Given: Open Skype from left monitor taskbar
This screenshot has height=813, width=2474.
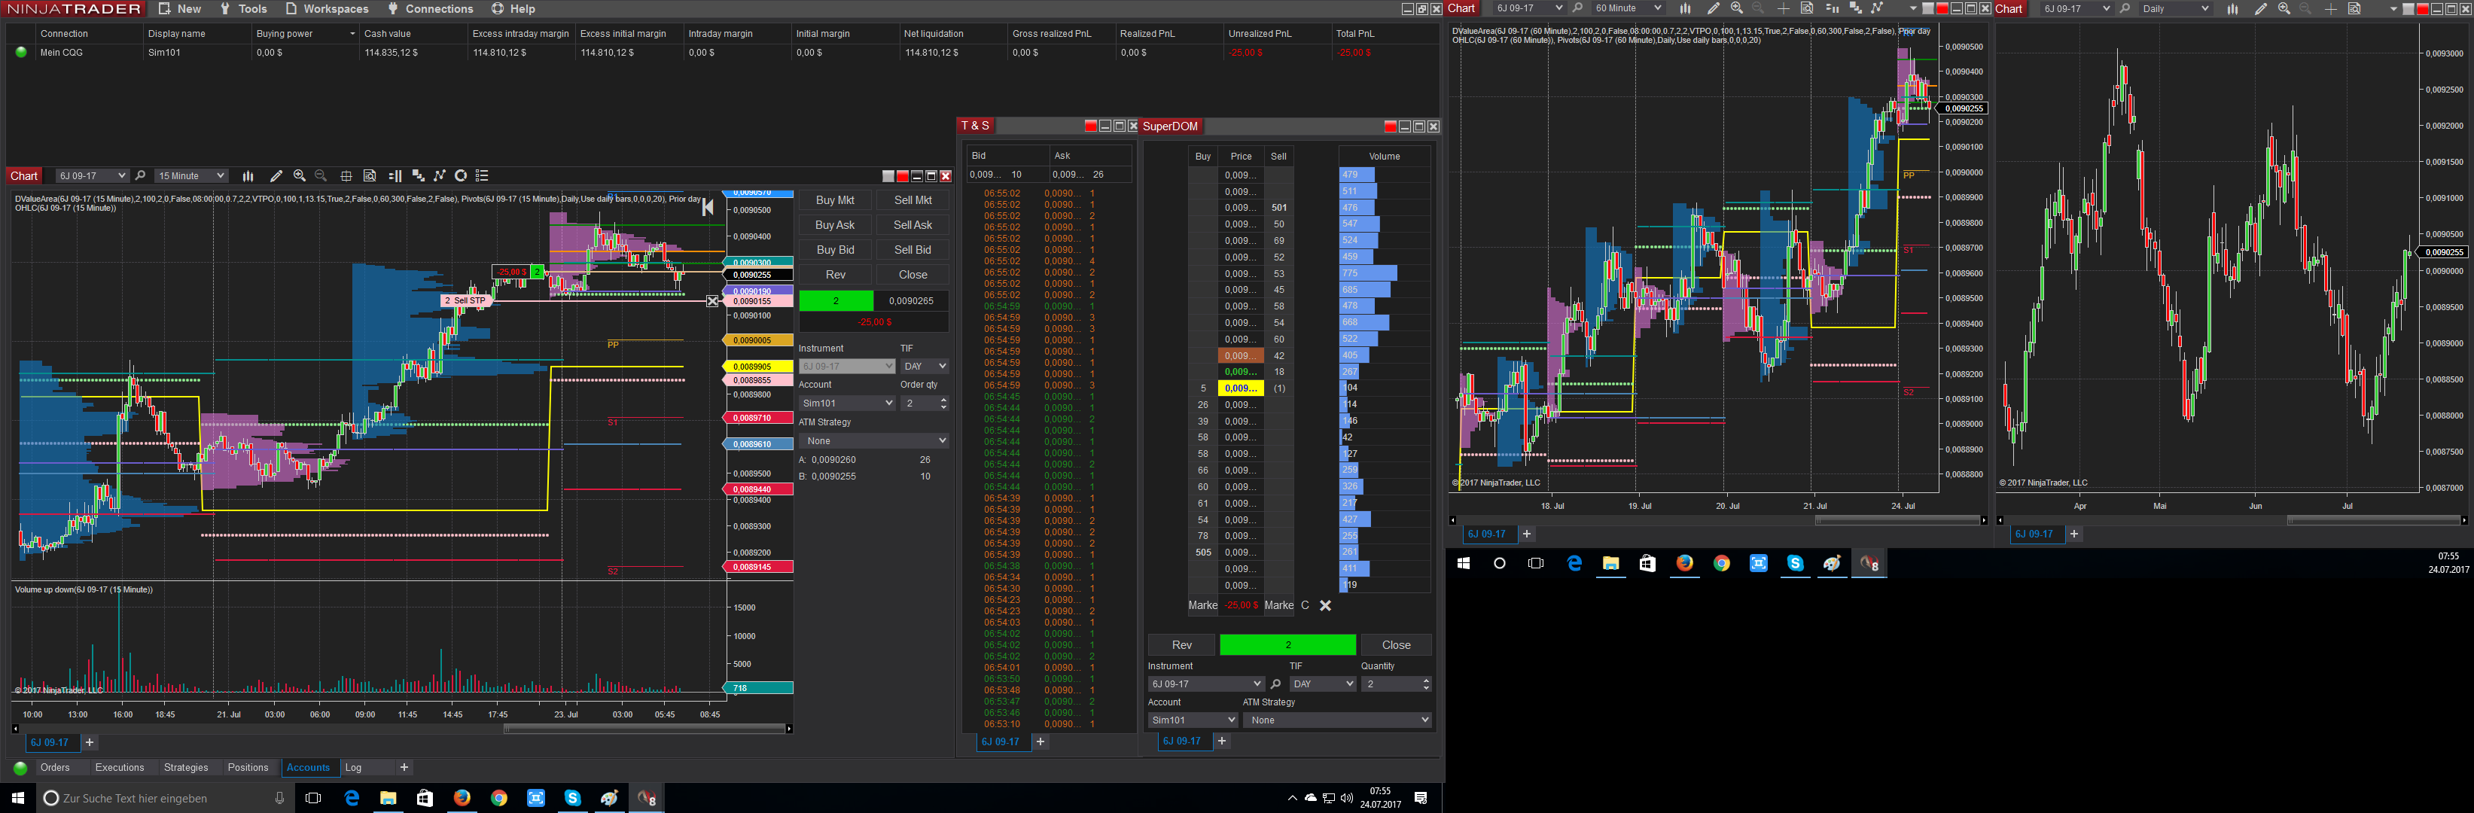Looking at the screenshot, I should 572,798.
